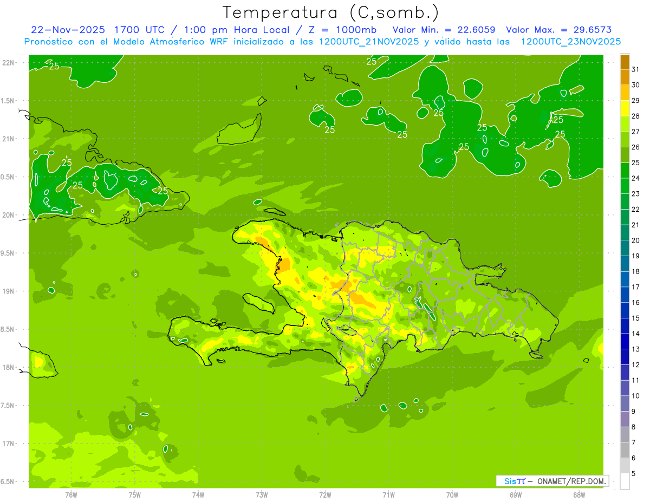Click the purple legend swatch between 9 and 10
650x502 pixels.
[x=625, y=404]
